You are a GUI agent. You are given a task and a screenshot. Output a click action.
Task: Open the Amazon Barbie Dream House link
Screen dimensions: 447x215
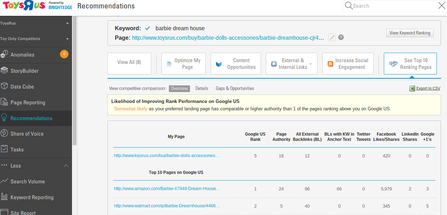pyautogui.click(x=166, y=189)
